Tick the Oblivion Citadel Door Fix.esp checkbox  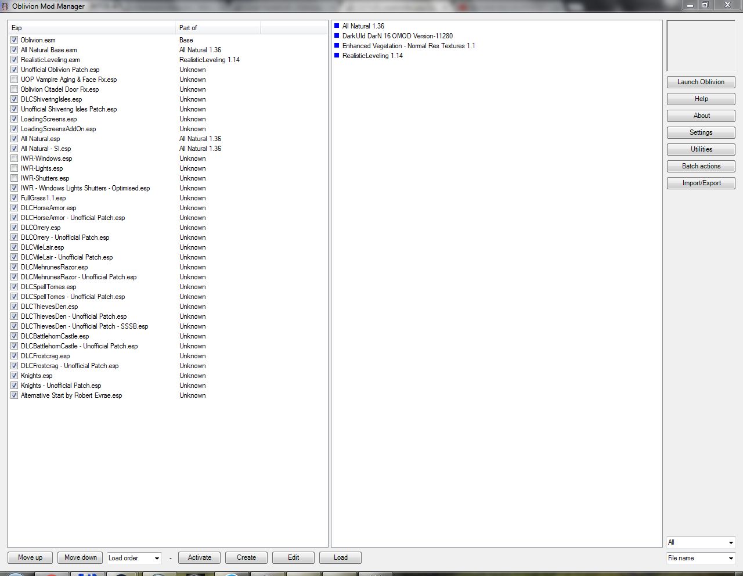[14, 89]
